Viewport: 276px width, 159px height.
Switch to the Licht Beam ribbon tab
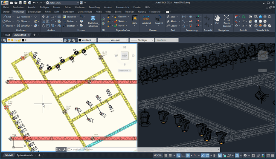click(x=69, y=12)
